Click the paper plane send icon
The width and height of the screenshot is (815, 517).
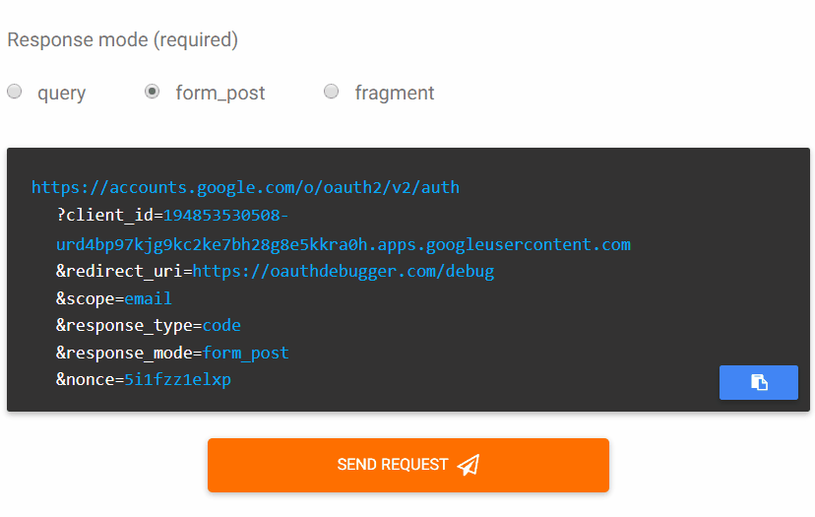(x=469, y=465)
